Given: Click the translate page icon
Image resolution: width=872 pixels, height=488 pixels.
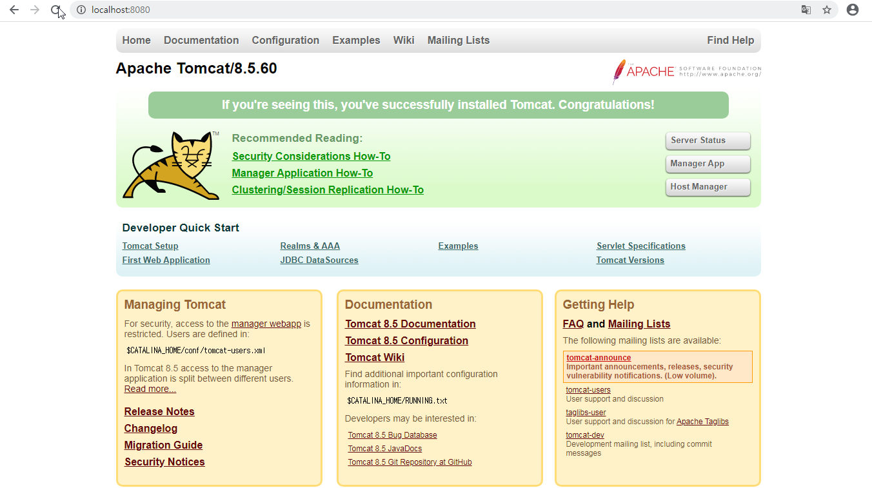Looking at the screenshot, I should (x=806, y=10).
